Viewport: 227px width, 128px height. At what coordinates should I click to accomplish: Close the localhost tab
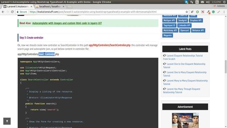[x=63, y=6]
